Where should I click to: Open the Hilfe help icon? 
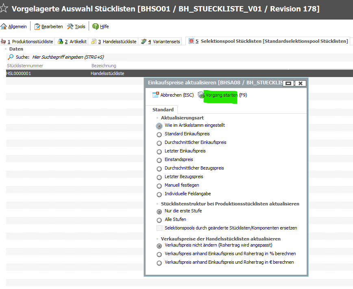[x=96, y=26]
